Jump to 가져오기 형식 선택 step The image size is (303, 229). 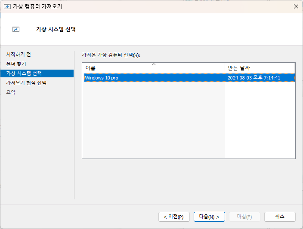point(26,83)
